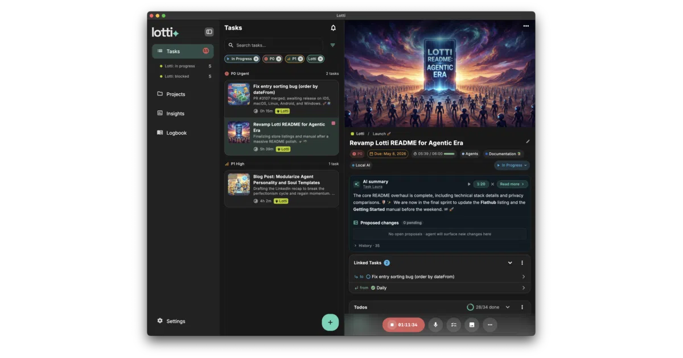
Task: Click the Local AI label chip
Action: coord(361,165)
